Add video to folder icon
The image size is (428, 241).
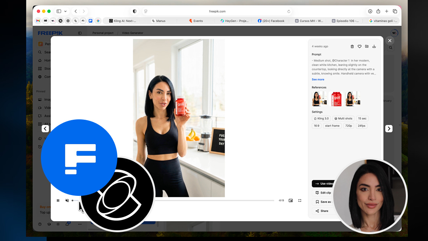coord(367,46)
